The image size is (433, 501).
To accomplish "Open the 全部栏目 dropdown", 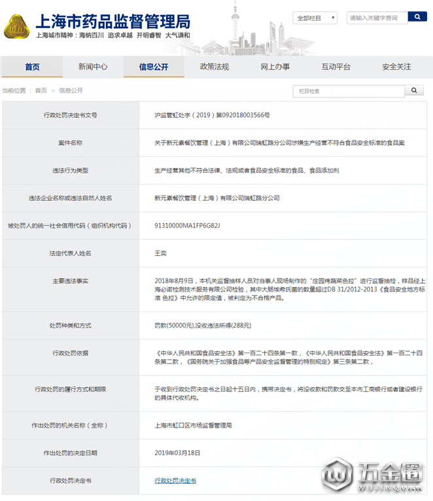I will point(315,18).
